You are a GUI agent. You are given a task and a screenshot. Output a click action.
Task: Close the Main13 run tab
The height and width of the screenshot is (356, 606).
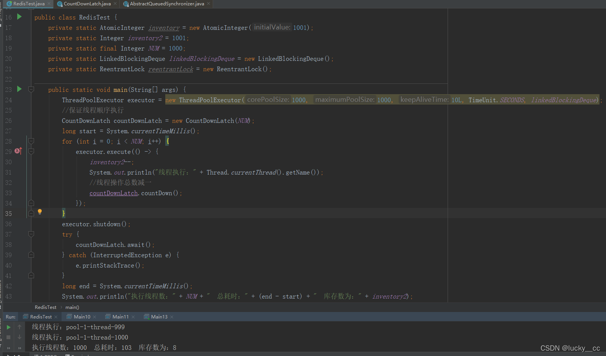pos(172,317)
